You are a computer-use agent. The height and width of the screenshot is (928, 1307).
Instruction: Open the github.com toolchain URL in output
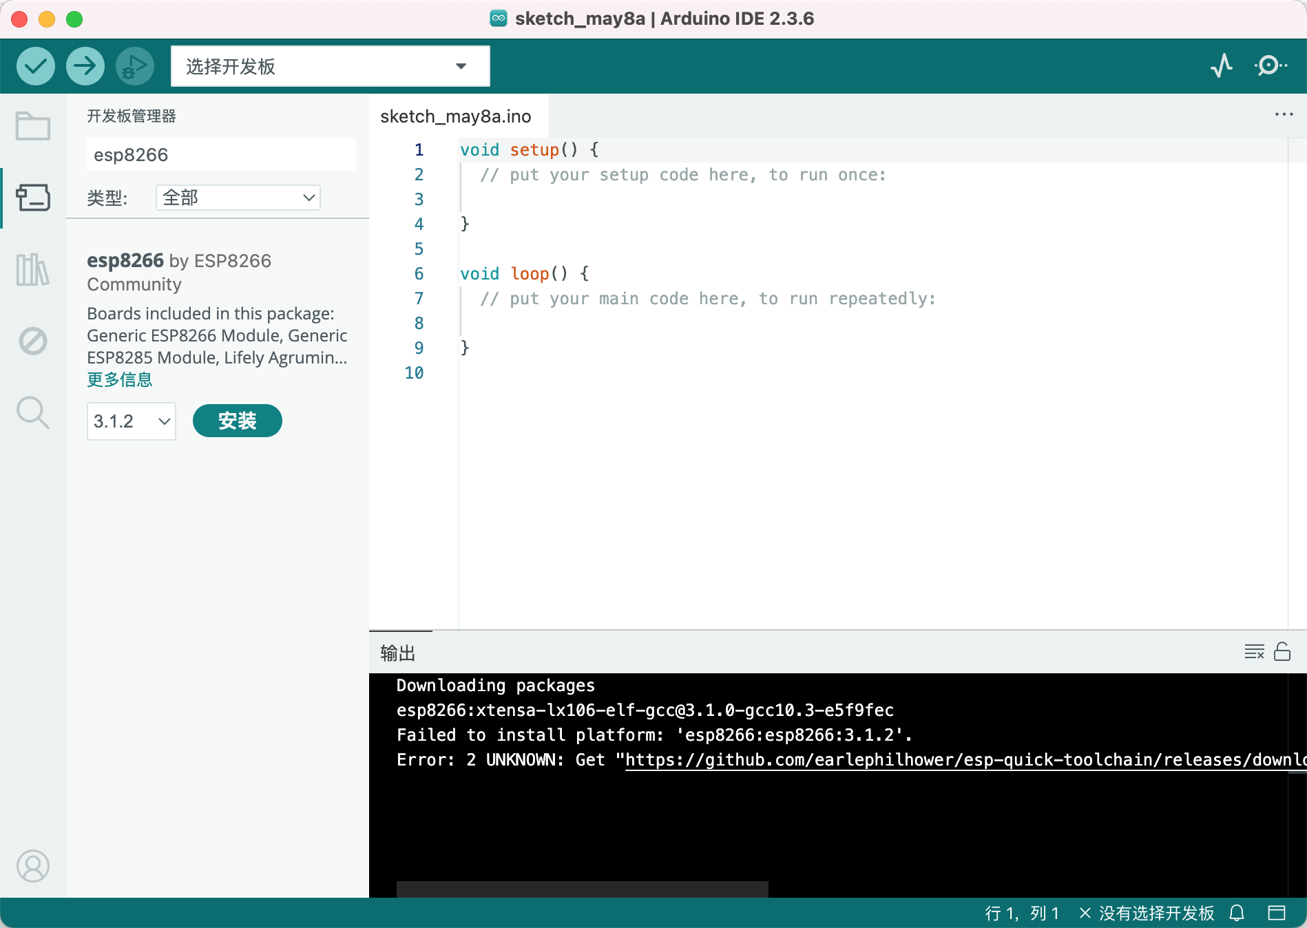pyautogui.click(x=965, y=760)
